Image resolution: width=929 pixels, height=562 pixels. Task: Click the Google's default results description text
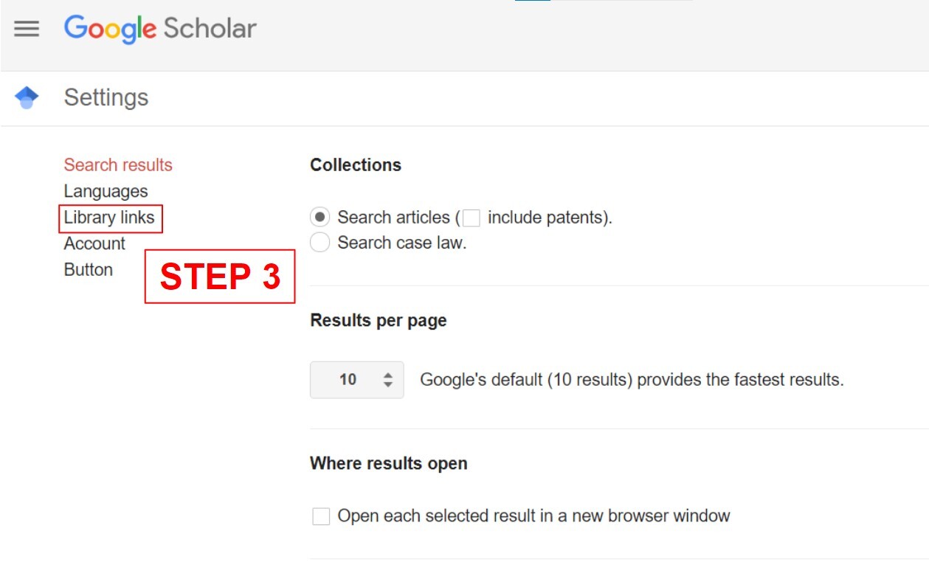click(632, 380)
